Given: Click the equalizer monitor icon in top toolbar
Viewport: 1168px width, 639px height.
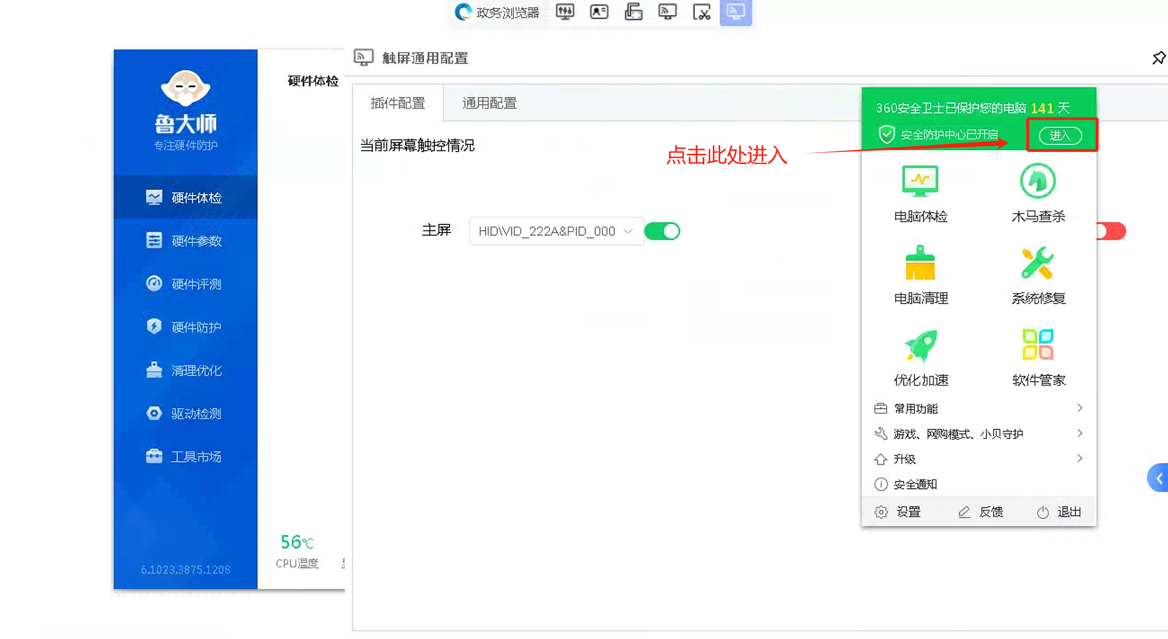Looking at the screenshot, I should coord(564,12).
